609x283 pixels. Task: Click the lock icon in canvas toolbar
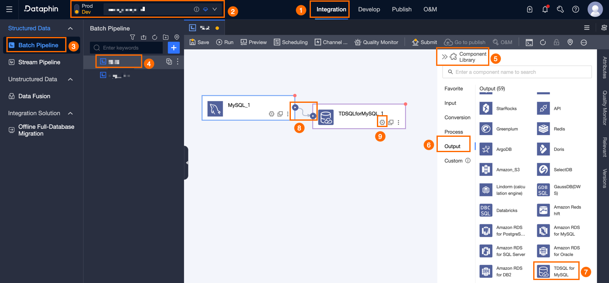556,42
